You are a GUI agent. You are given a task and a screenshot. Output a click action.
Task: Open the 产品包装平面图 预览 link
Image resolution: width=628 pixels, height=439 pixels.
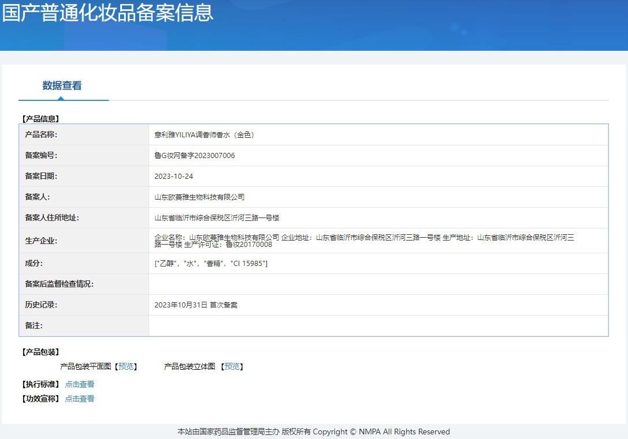tap(125, 366)
